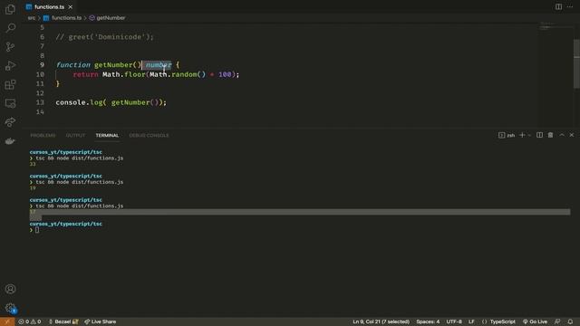
Task: Click the editor vertical scrollbar
Action: tap(576, 63)
